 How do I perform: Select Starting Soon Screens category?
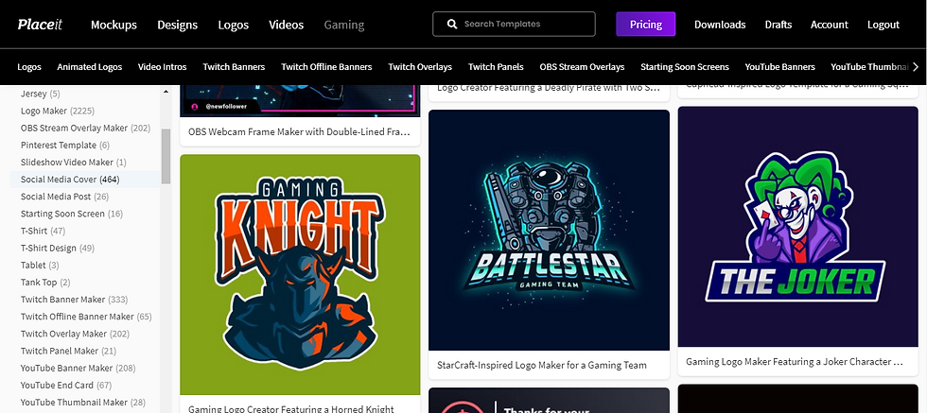coord(685,67)
